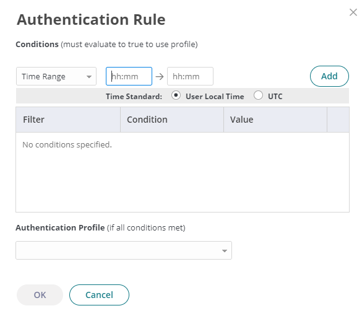
Task: Click the end time hh:mm field
Action: [x=190, y=76]
